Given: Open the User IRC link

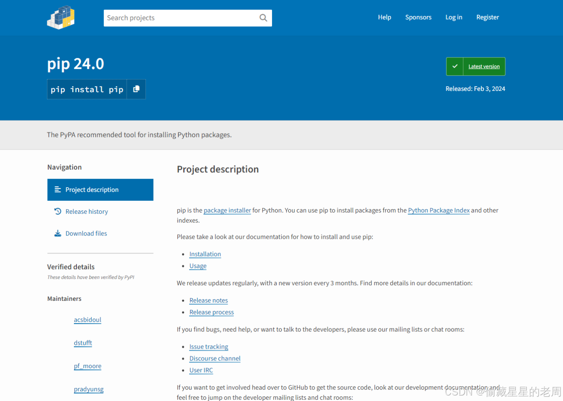Looking at the screenshot, I should (x=201, y=370).
